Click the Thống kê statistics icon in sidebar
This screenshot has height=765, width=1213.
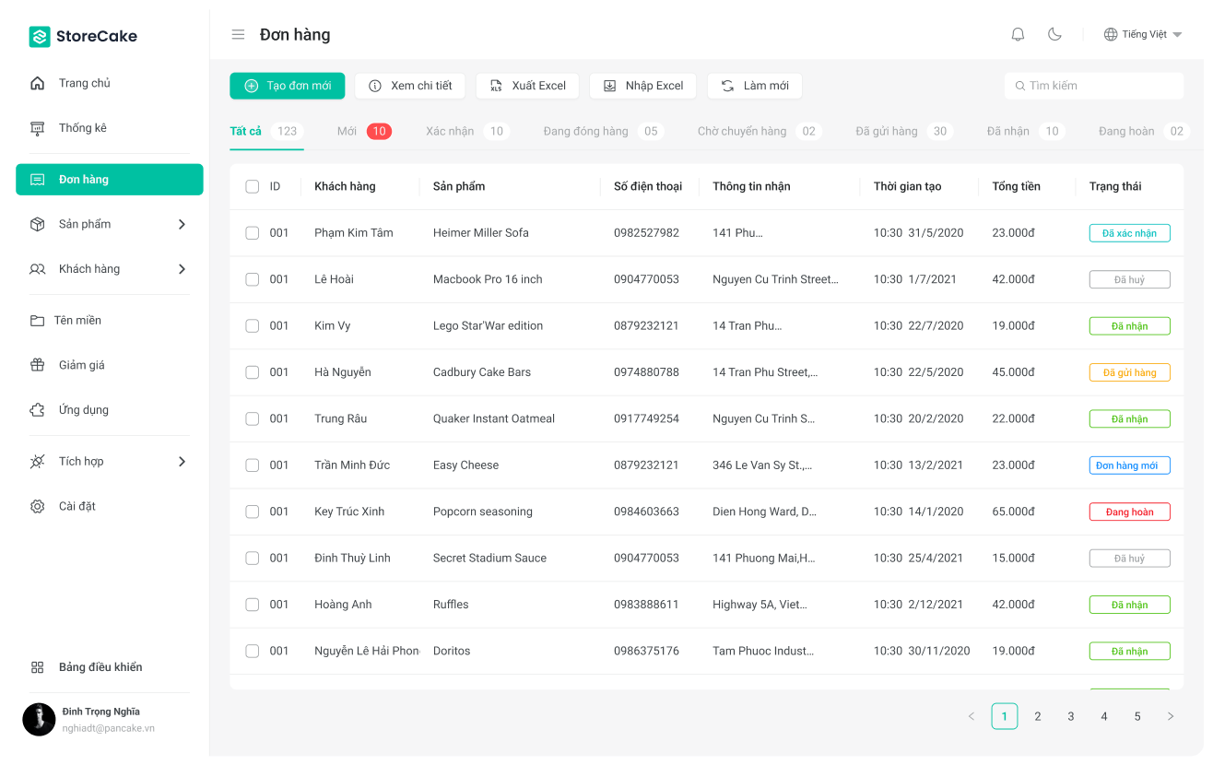(x=37, y=127)
